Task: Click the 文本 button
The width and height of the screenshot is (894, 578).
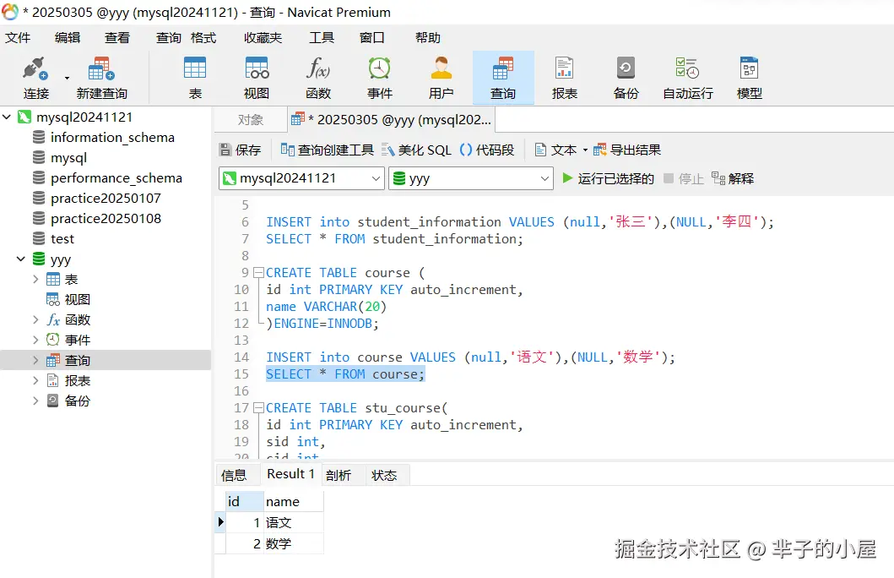Action: point(555,150)
